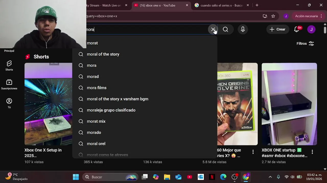
Task: Click the taskbar Buscar search box
Action: 110,177
